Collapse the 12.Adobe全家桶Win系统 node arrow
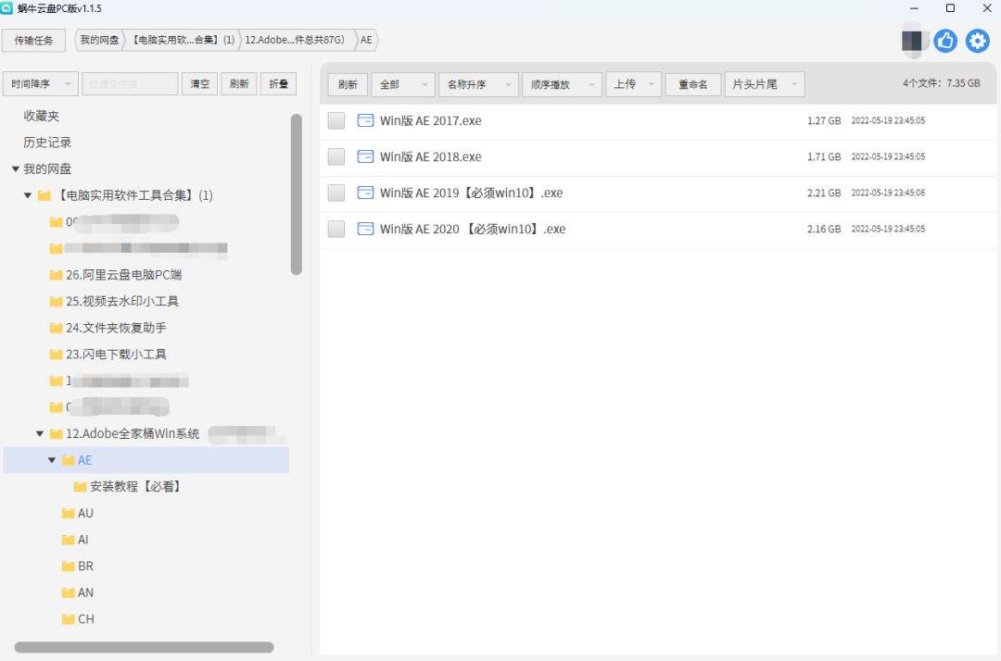This screenshot has height=661, width=1001. tap(40, 434)
